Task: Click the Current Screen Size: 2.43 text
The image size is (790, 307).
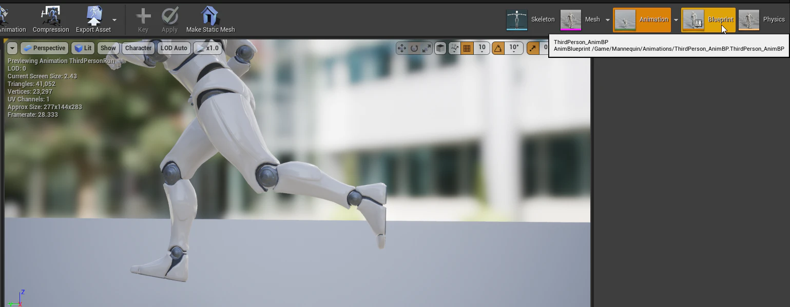Action: point(42,76)
